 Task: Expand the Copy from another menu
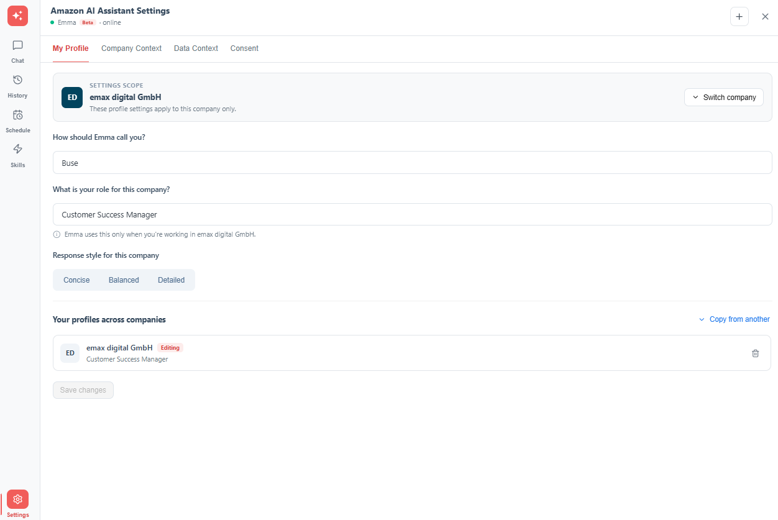tap(734, 319)
